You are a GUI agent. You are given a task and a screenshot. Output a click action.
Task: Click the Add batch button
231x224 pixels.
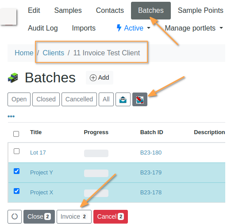pyautogui.click(x=100, y=77)
